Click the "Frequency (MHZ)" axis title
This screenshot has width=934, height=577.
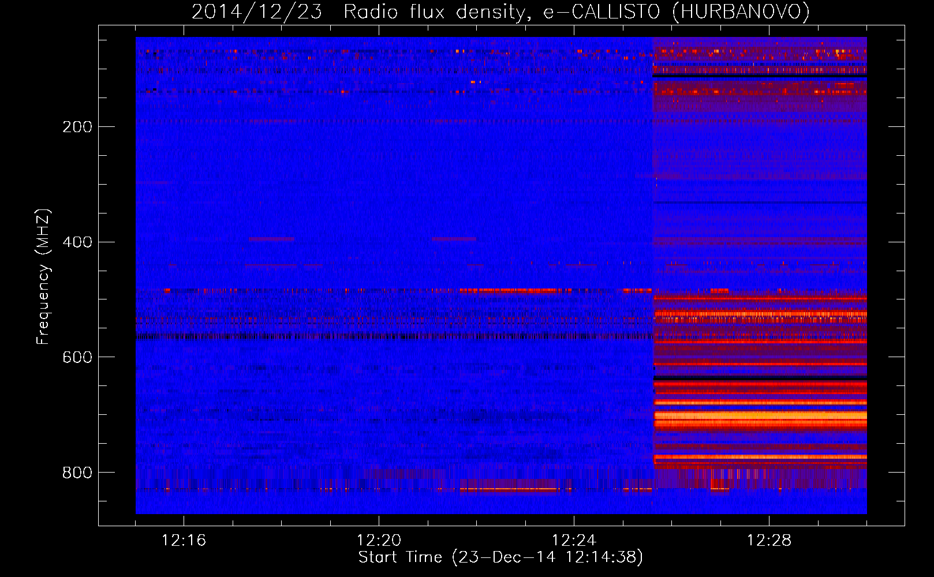click(x=43, y=276)
